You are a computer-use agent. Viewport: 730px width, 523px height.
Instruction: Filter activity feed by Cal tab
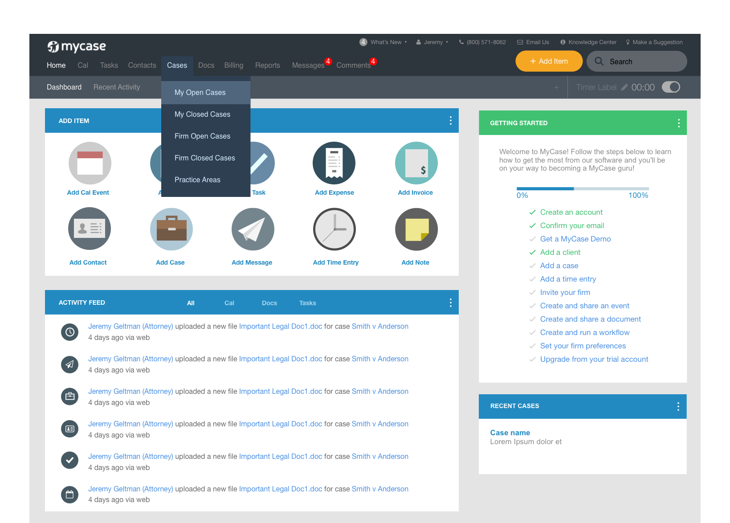tap(229, 303)
